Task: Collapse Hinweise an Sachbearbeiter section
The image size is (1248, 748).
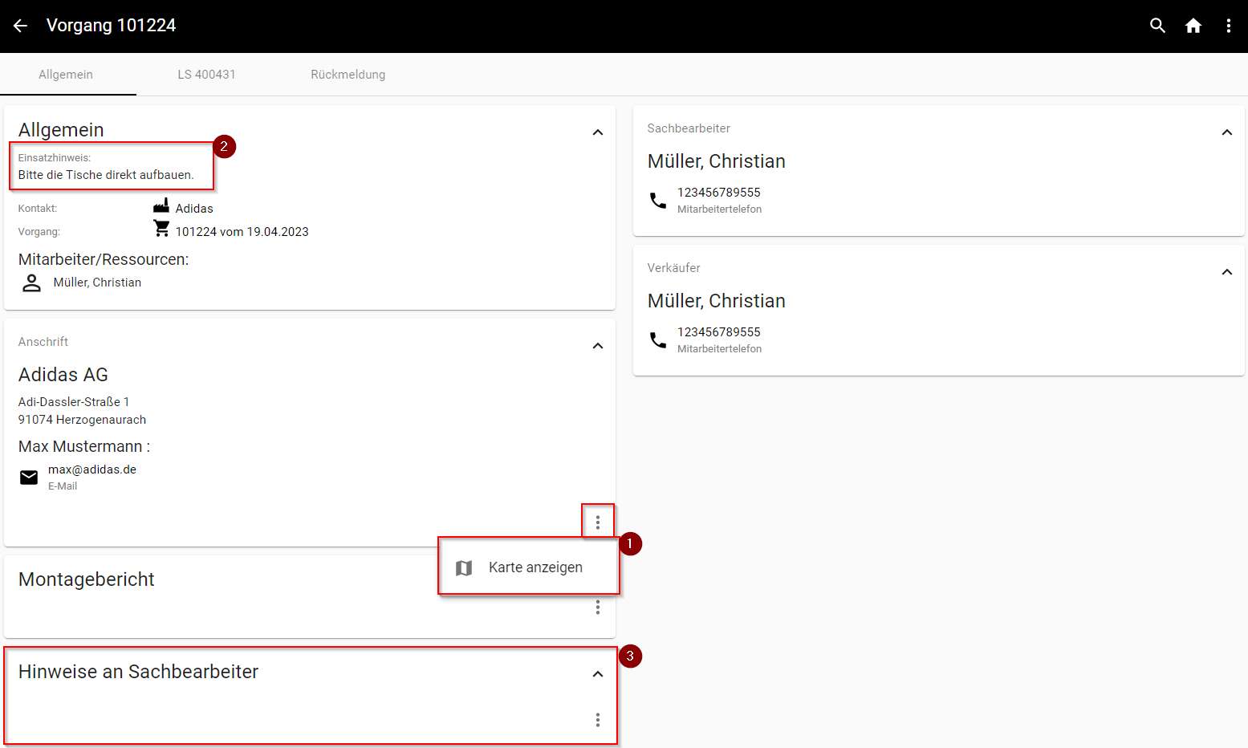Action: click(x=598, y=674)
